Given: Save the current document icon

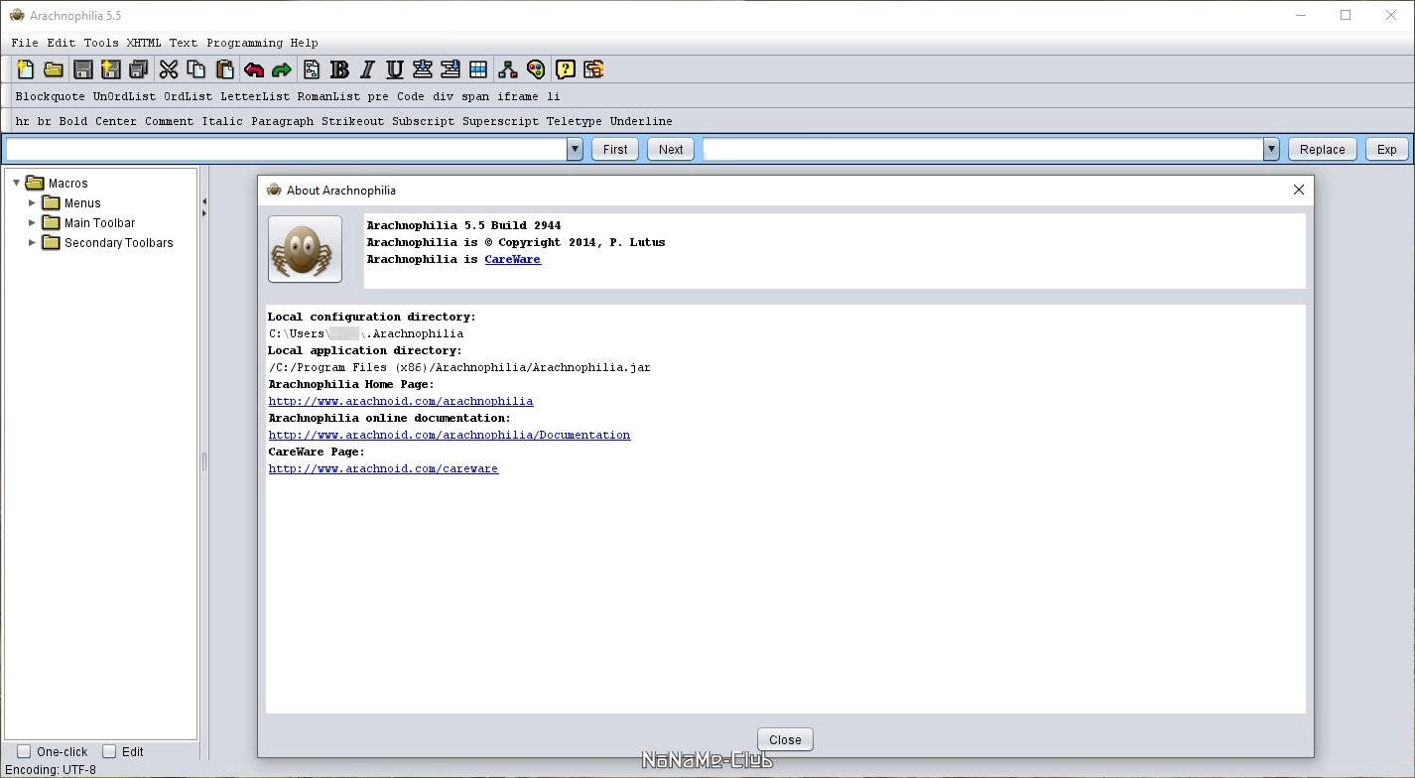Looking at the screenshot, I should [82, 69].
